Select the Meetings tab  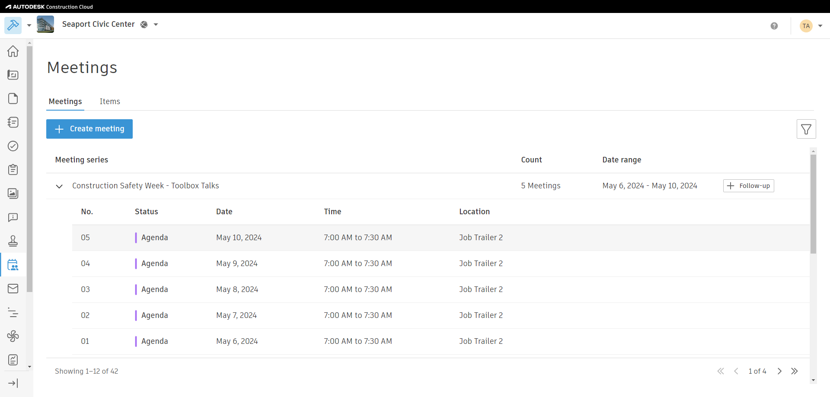pos(65,102)
